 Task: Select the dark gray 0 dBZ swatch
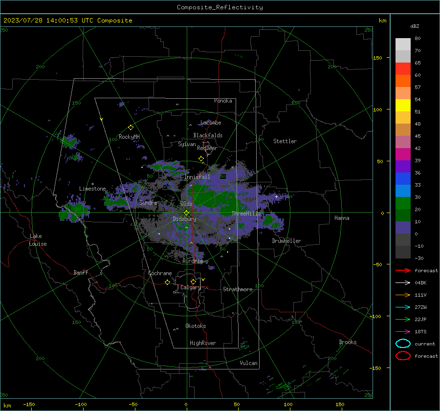pyautogui.click(x=403, y=239)
